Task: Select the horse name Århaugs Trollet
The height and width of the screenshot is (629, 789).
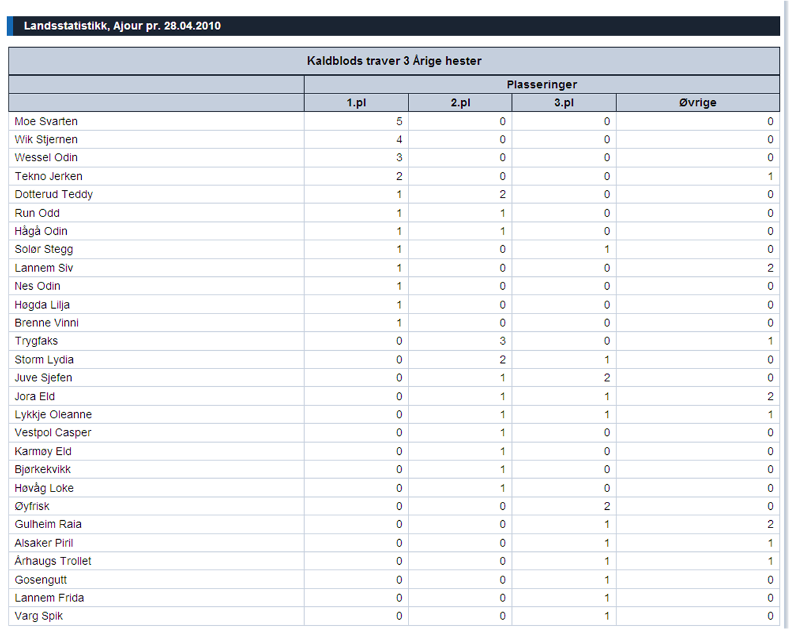Action: tap(53, 561)
